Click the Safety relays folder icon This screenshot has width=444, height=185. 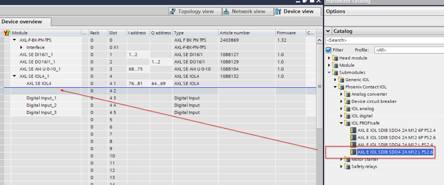tap(347, 166)
